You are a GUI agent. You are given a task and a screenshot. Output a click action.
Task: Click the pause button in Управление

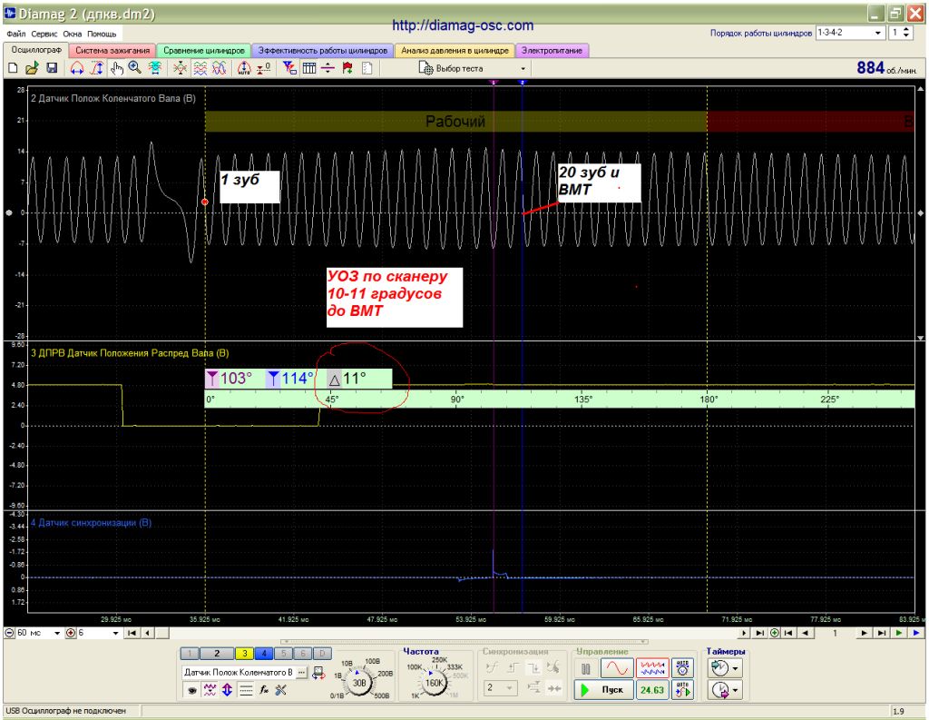click(x=586, y=668)
